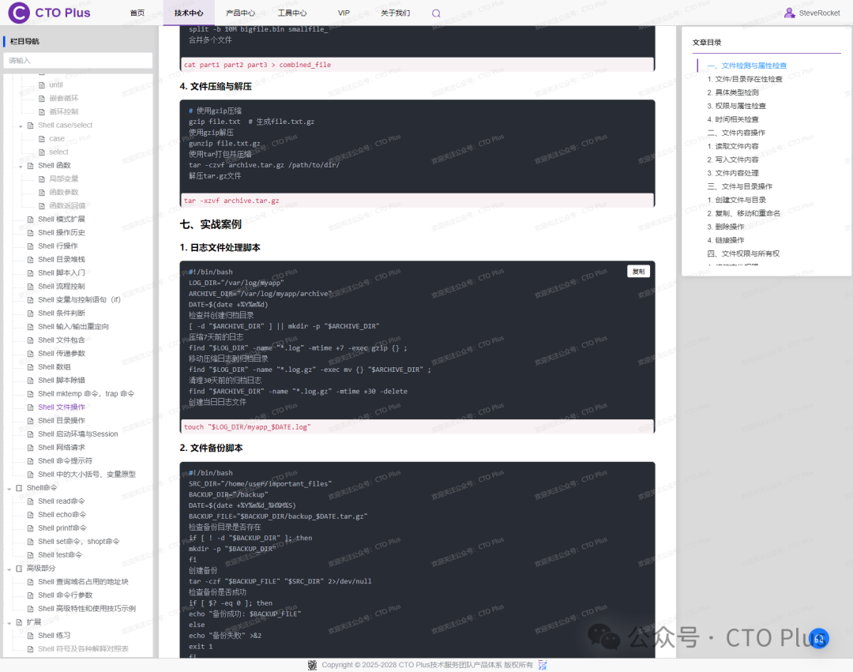The image size is (853, 672).
Task: Open the 关于我们 nav menu
Action: (x=396, y=13)
